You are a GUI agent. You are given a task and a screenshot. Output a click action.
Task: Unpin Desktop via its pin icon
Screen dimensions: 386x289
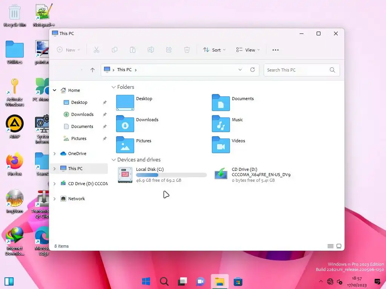[105, 102]
